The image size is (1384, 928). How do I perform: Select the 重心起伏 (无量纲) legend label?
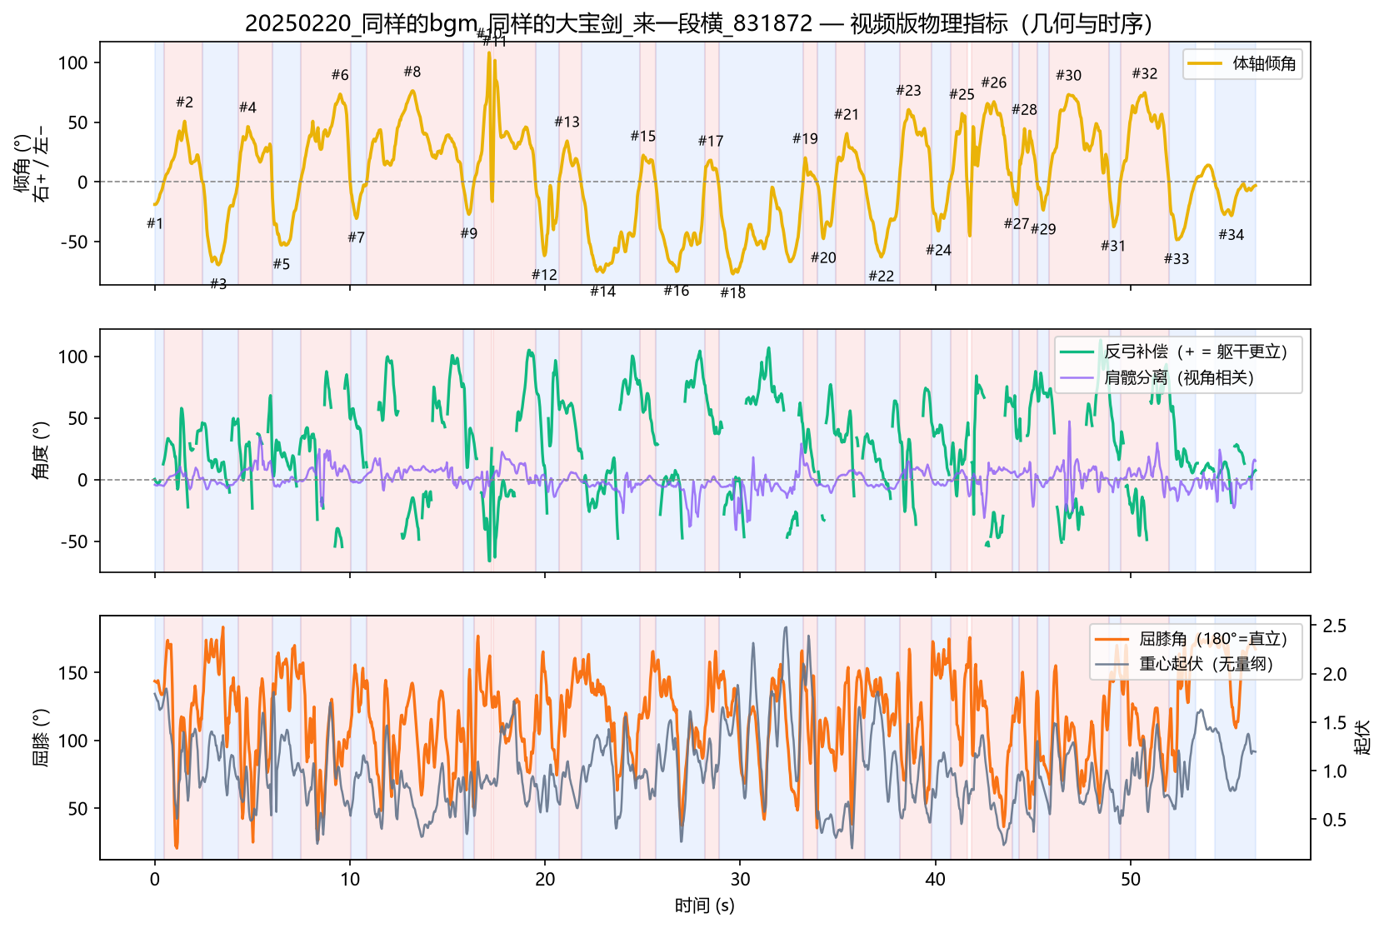[x=1206, y=664]
